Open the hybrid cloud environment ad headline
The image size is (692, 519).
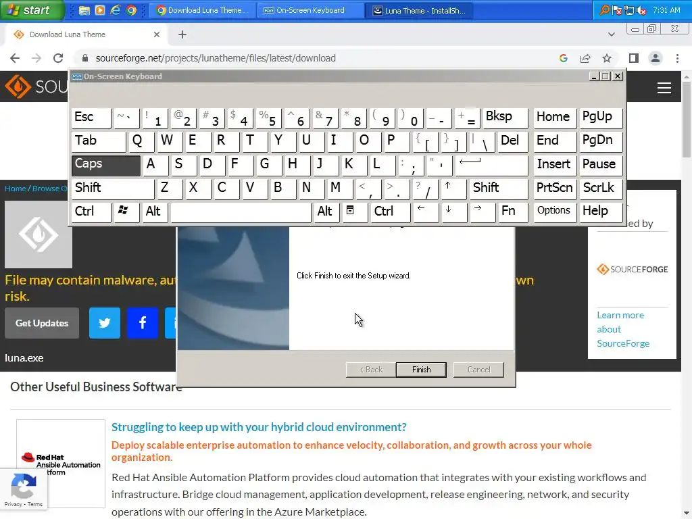tap(259, 427)
